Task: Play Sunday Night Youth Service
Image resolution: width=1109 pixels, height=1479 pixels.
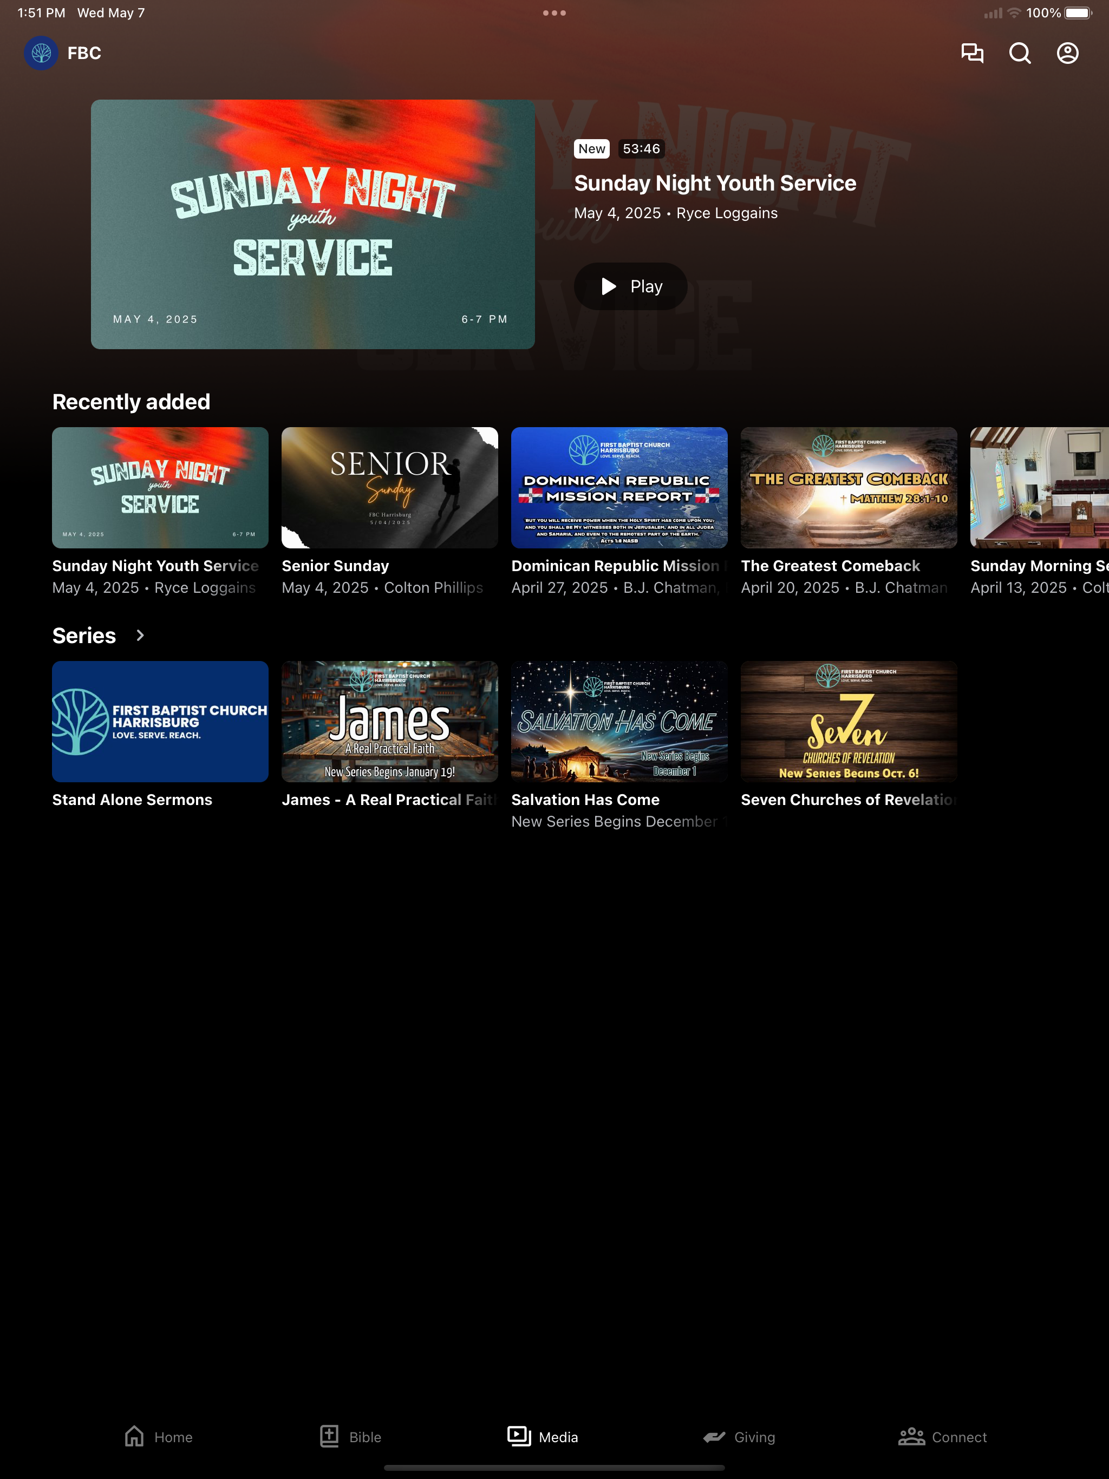Action: click(631, 286)
